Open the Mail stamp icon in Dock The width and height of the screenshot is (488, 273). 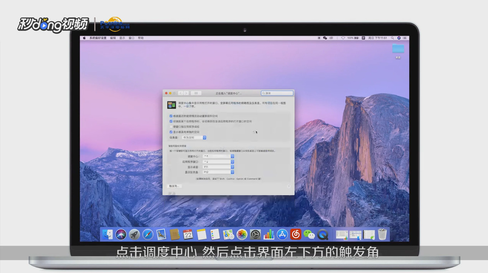point(161,234)
